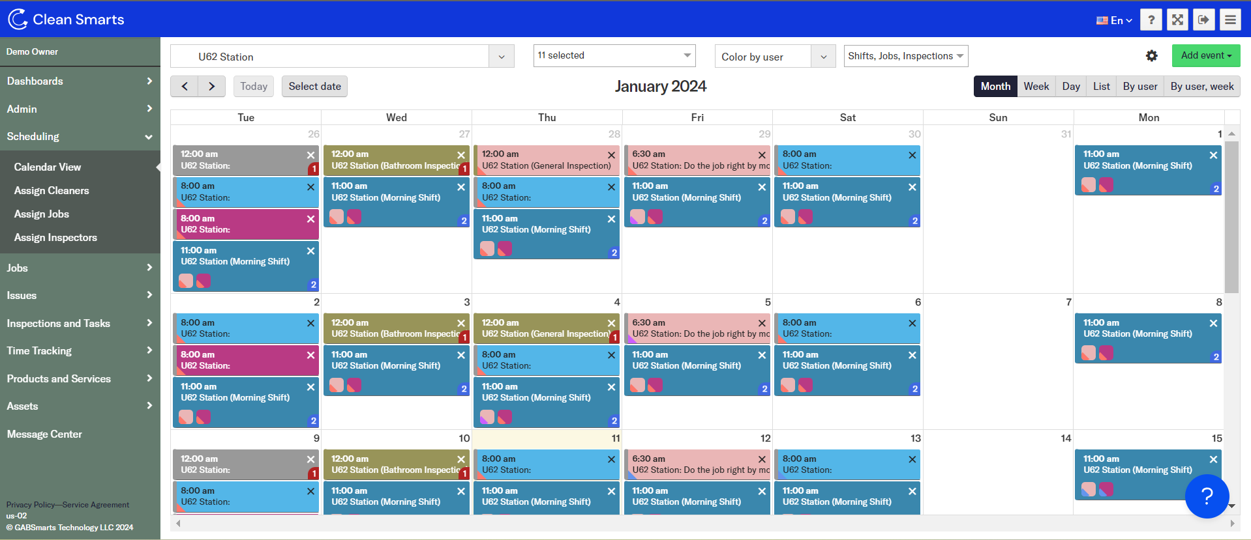
Task: Click the Select date button
Action: point(314,87)
